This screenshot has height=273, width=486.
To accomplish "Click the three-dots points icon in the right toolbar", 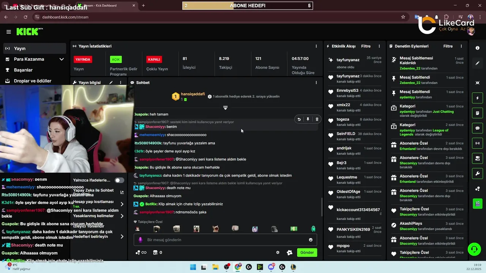I will tap(477, 189).
